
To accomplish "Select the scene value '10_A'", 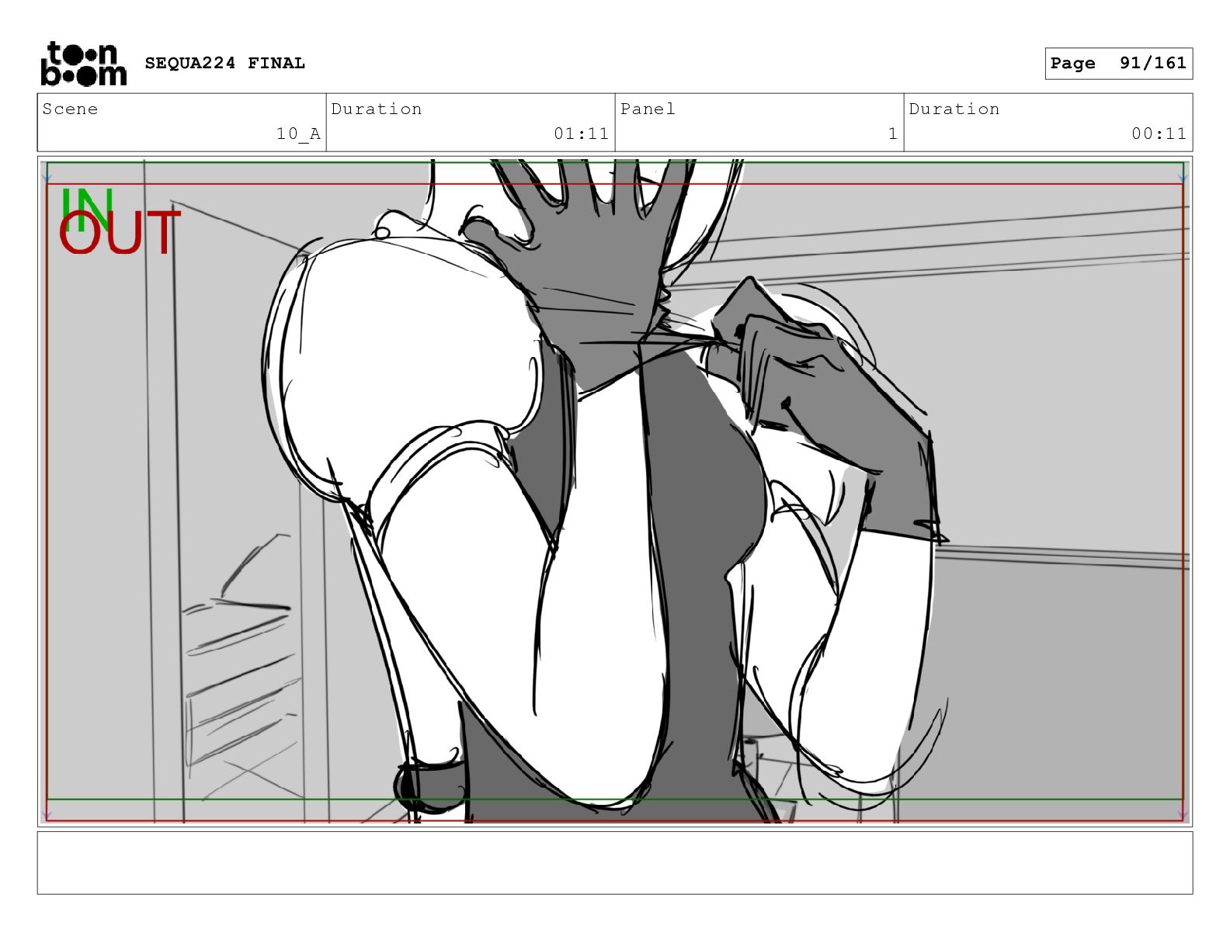I will 298,133.
